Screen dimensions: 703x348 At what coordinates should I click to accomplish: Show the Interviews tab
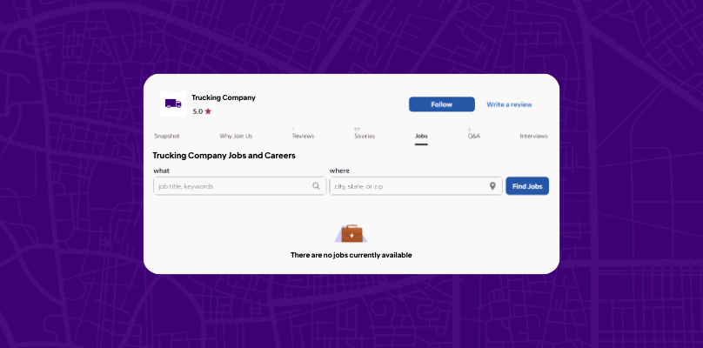533,136
